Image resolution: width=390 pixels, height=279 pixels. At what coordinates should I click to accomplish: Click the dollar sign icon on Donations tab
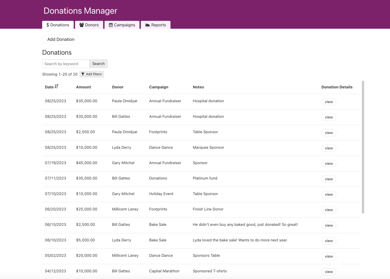[x=48, y=25]
